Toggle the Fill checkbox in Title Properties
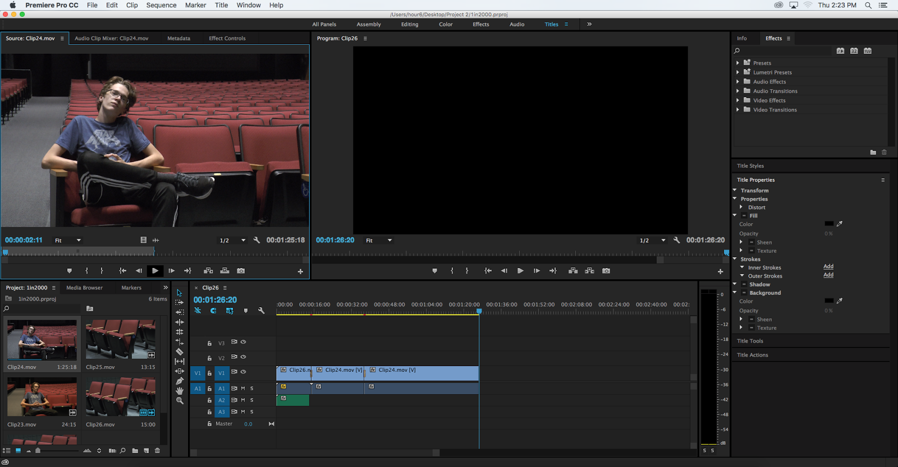 pyautogui.click(x=744, y=216)
